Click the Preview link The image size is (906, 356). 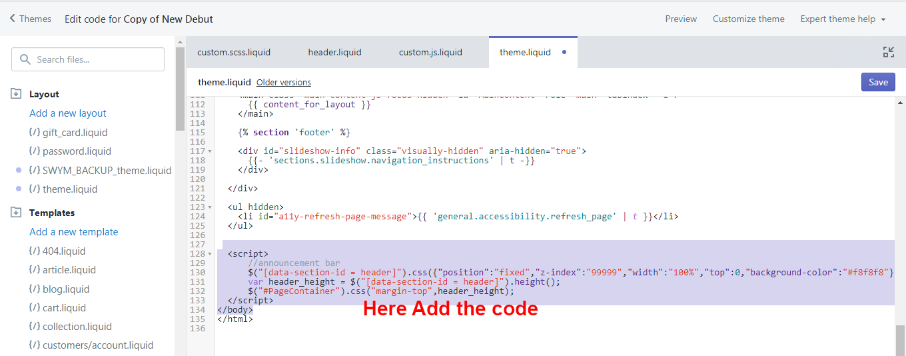[681, 19]
